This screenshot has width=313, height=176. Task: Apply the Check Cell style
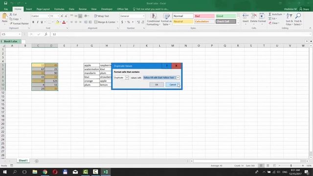[226, 22]
